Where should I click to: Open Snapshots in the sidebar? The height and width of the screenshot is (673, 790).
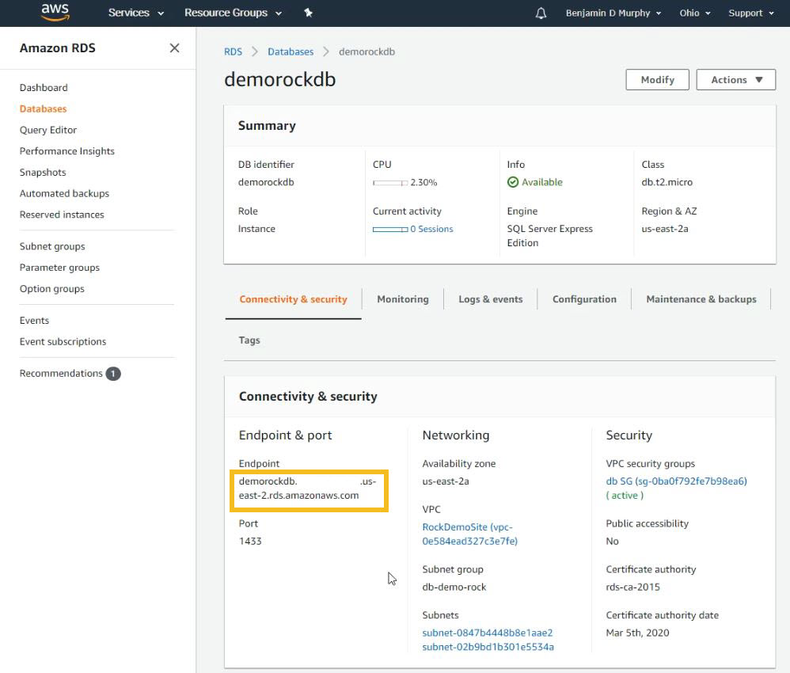(43, 173)
